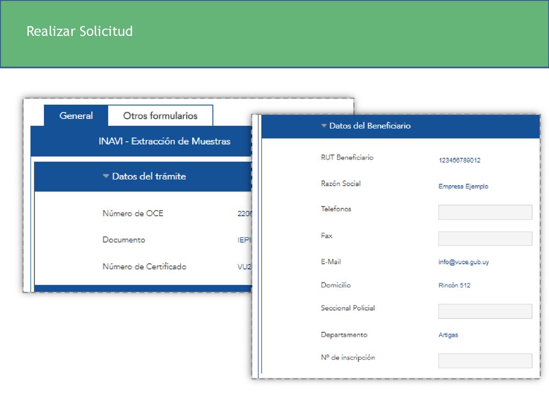Screen dimensions: 549x411
Task: Click the Realizar Solicitud title
Action: point(80,31)
